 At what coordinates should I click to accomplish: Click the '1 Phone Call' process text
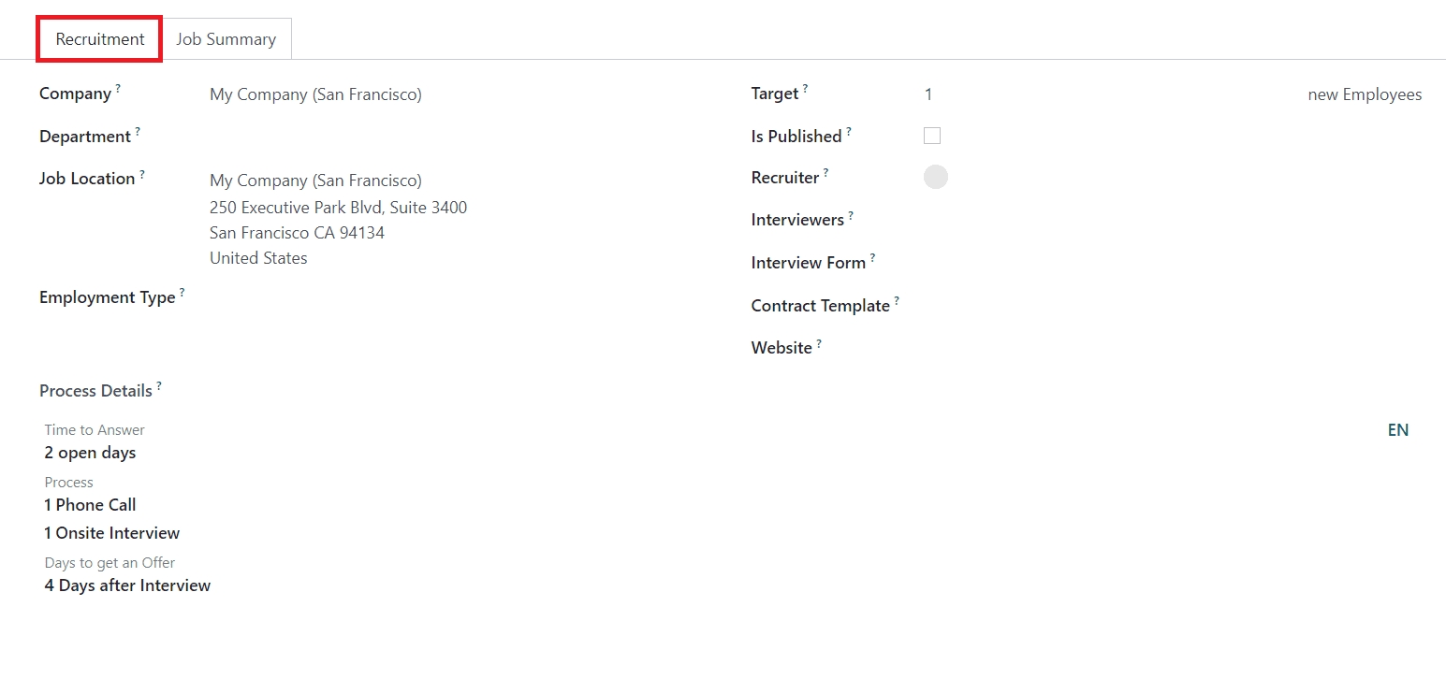[90, 505]
